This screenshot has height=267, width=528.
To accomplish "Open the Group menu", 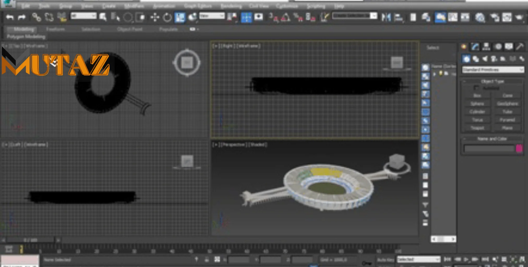I will 65,6.
